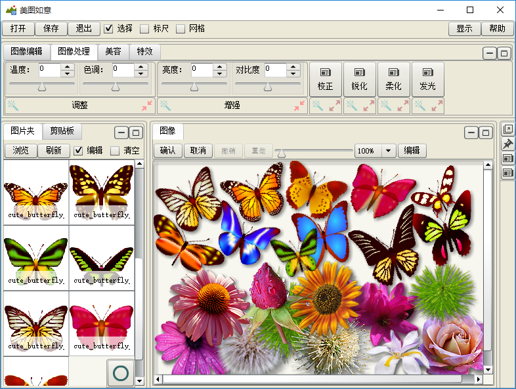The image size is (516, 389).
Task: Open the 帮助 help button
Action: click(x=497, y=29)
